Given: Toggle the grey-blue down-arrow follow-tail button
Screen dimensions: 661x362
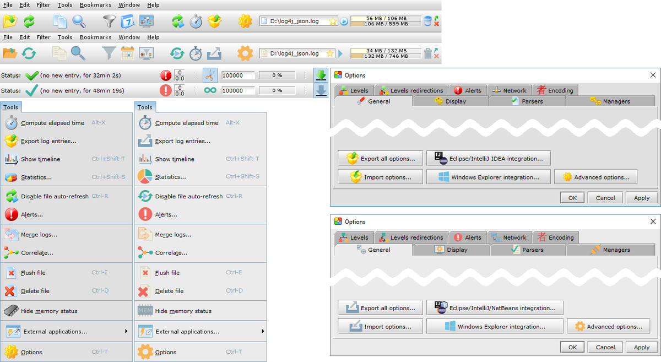Looking at the screenshot, I should (x=321, y=90).
